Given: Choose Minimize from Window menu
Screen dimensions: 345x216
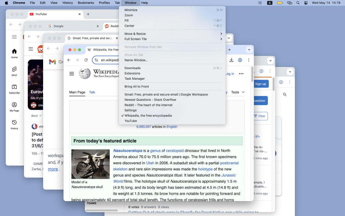Looking at the screenshot, I should click(x=173, y=10).
